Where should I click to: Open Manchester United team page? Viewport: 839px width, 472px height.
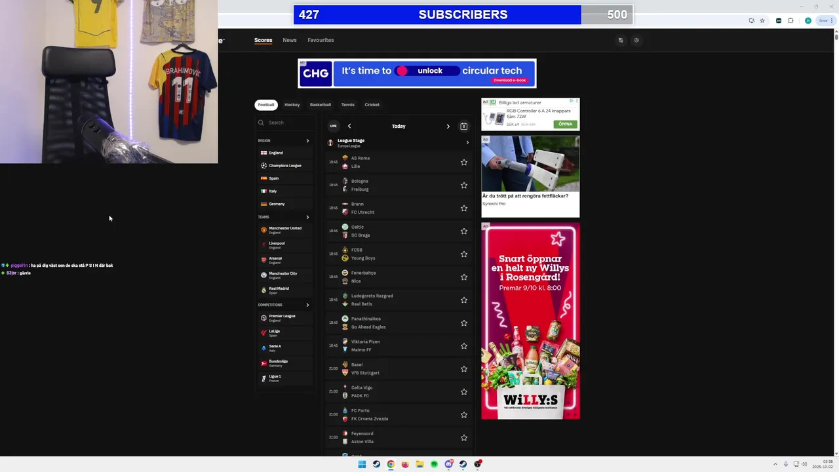tap(284, 229)
